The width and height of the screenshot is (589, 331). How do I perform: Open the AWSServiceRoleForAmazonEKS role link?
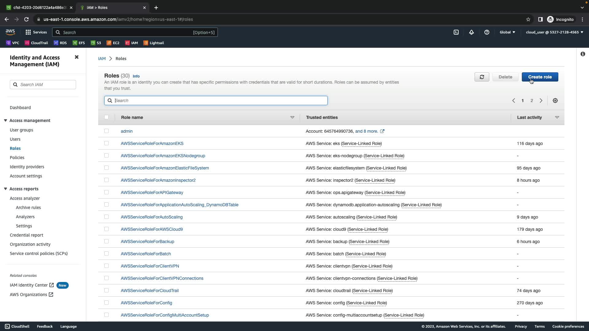[152, 143]
